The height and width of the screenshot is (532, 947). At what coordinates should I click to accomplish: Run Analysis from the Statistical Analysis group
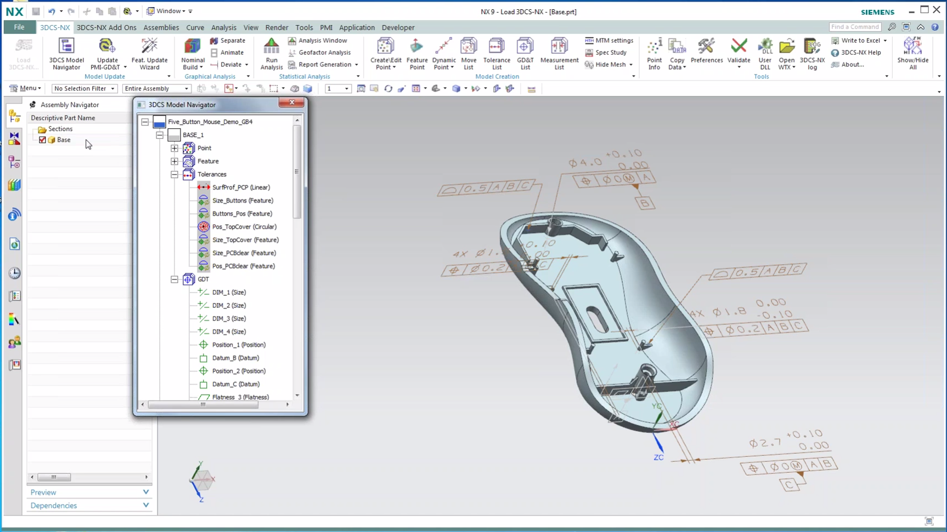[x=271, y=52]
